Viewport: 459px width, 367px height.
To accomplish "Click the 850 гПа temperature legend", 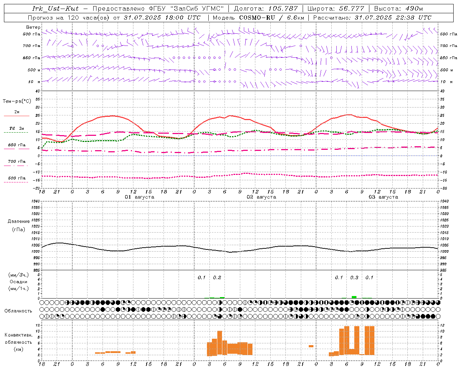I will (x=16, y=145).
